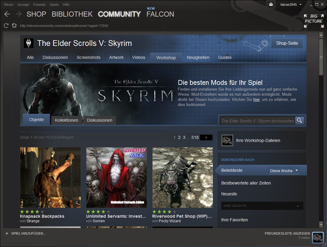Open the home icon beside the URL
Screen dimensions: 327x247
(x=14, y=25)
